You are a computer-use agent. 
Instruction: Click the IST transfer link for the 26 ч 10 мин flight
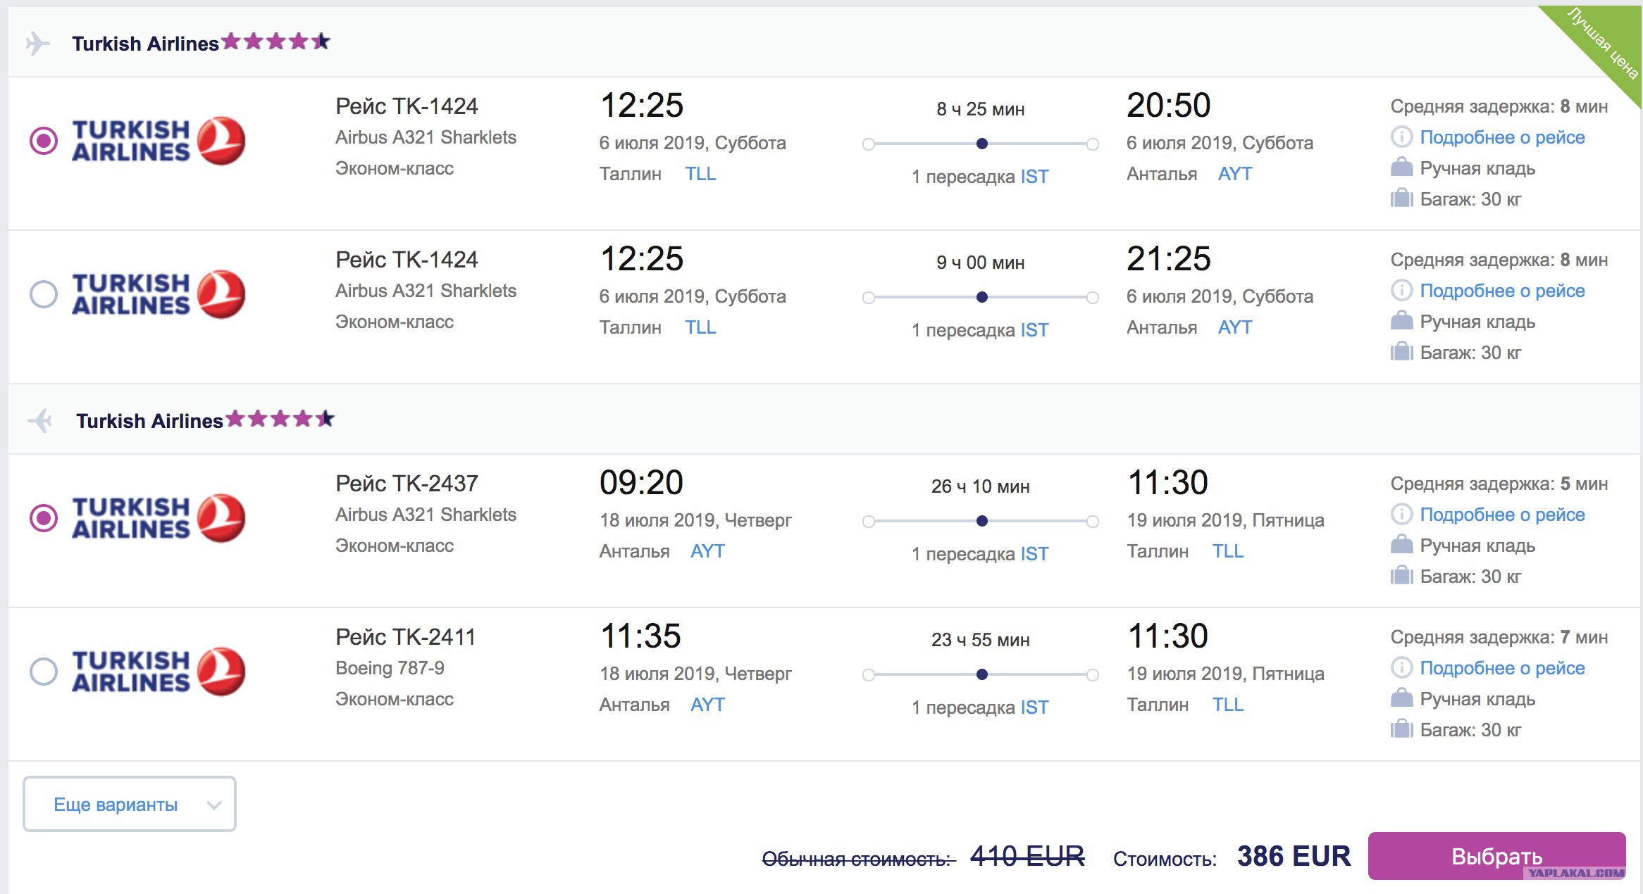(1034, 554)
